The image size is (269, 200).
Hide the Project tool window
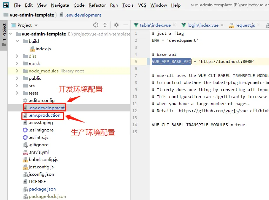tap(126, 25)
